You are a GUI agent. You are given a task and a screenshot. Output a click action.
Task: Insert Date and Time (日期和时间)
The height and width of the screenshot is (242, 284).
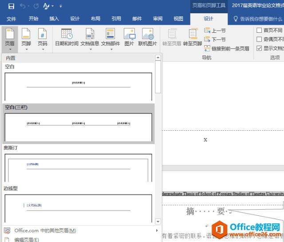[67, 37]
